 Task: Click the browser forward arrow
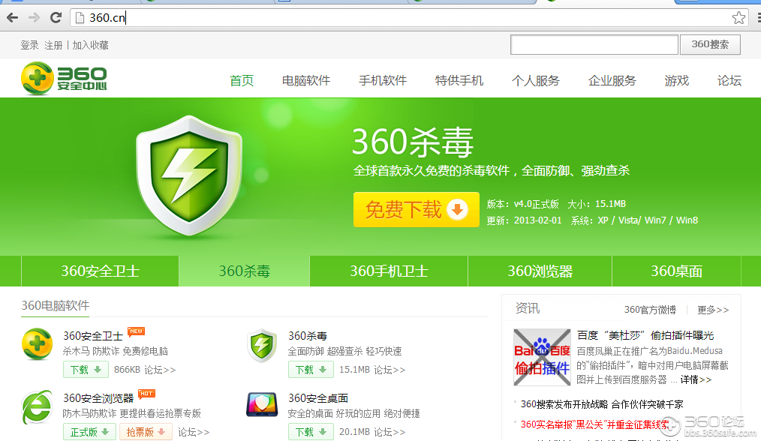(x=34, y=18)
